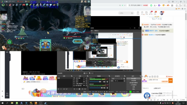Enable Studio Mode in OBS
This screenshot has height=105, width=187.
coord(133,85)
